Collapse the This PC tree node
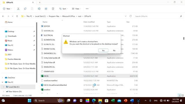 3,82
